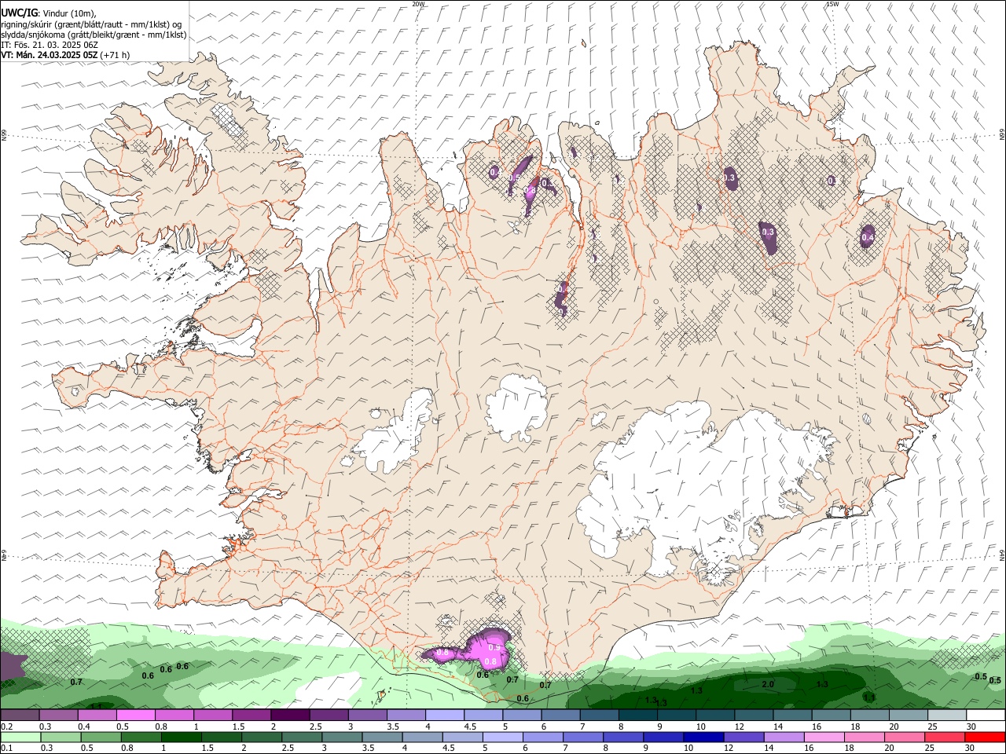Click the '3 to 3.5' grey-teal swatch, bottom legend
The image size is (1006, 754).
click(342, 737)
